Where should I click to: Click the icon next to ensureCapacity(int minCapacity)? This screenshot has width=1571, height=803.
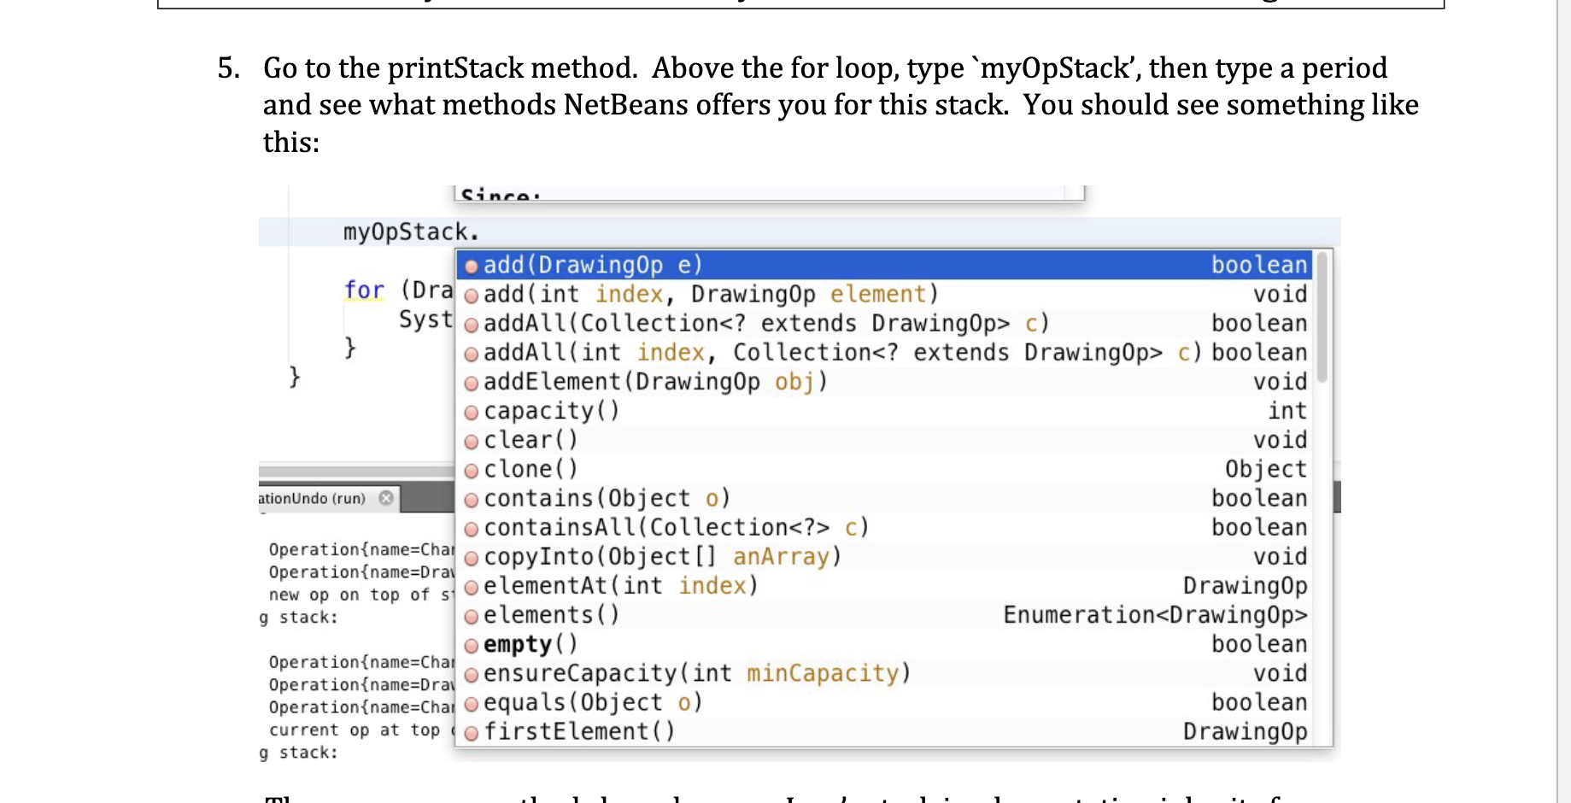[472, 673]
